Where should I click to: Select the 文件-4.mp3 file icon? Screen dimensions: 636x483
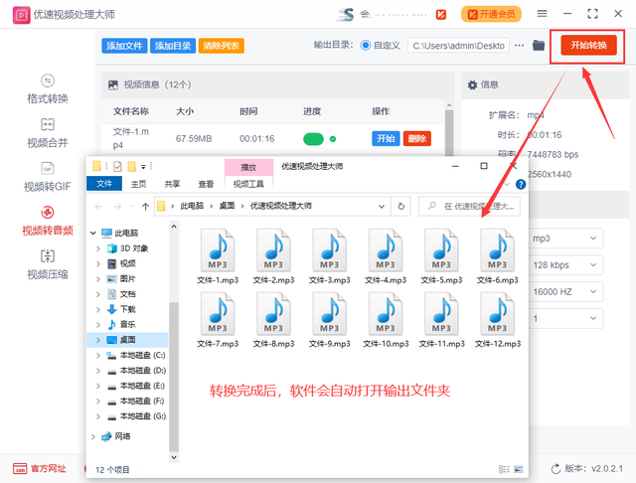386,249
